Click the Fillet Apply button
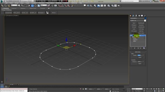Screen dimensions: 165x92 tap(140, 57)
